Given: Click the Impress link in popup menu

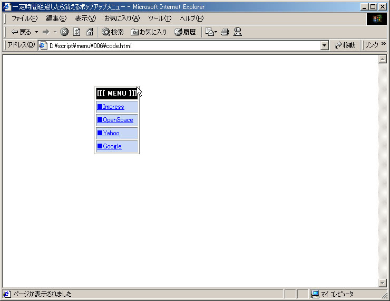Looking at the screenshot, I should click(x=113, y=107).
